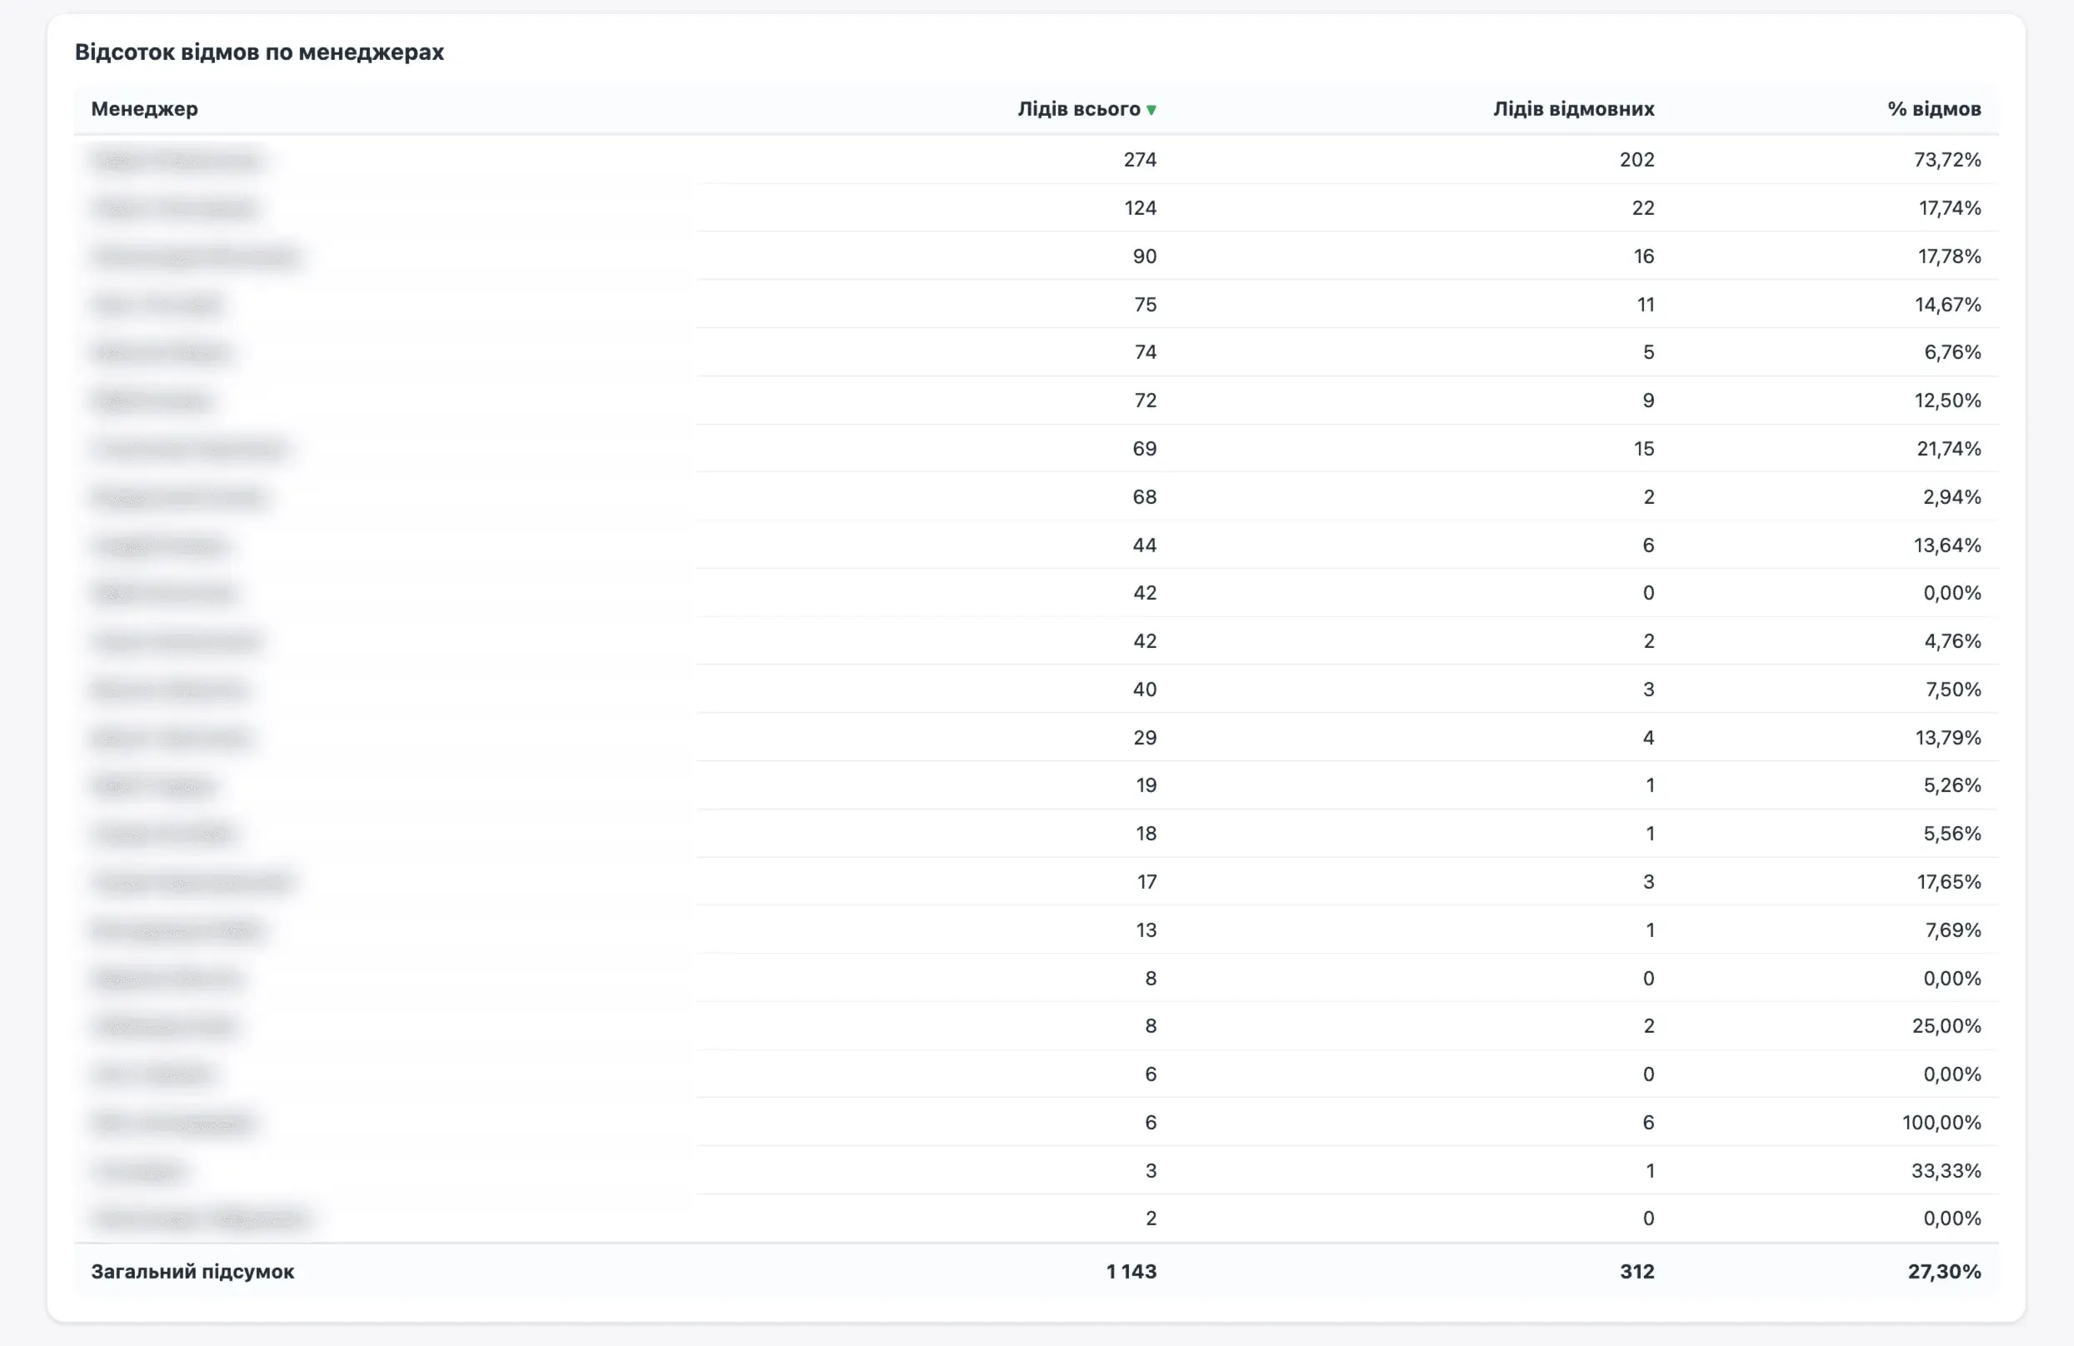Click the total leads value 68
Image resolution: width=2074 pixels, height=1346 pixels.
1145,496
